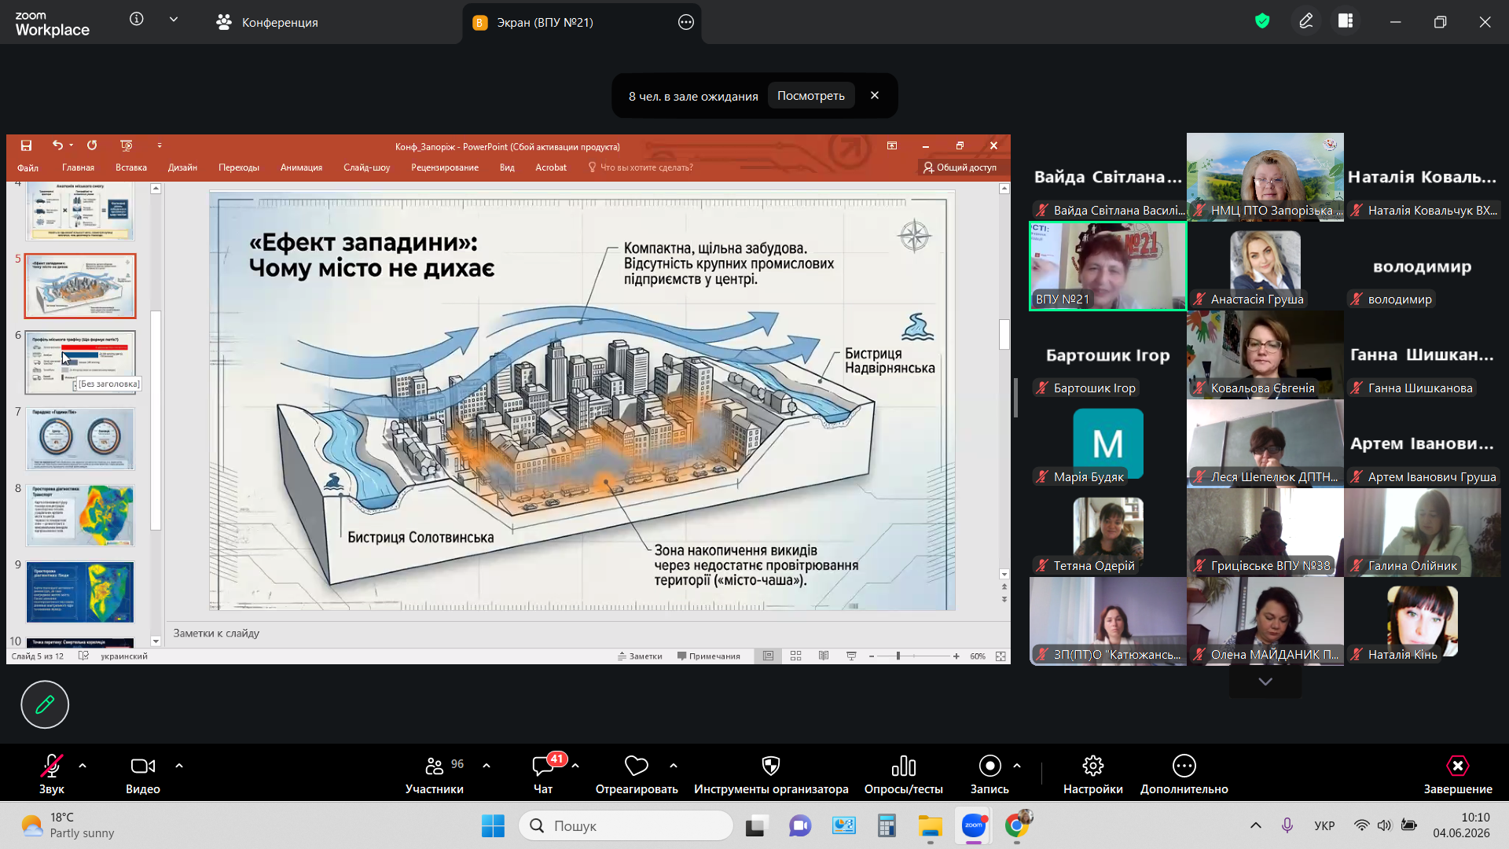Click the Завершение end meeting button
The image size is (1509, 849).
pyautogui.click(x=1458, y=774)
